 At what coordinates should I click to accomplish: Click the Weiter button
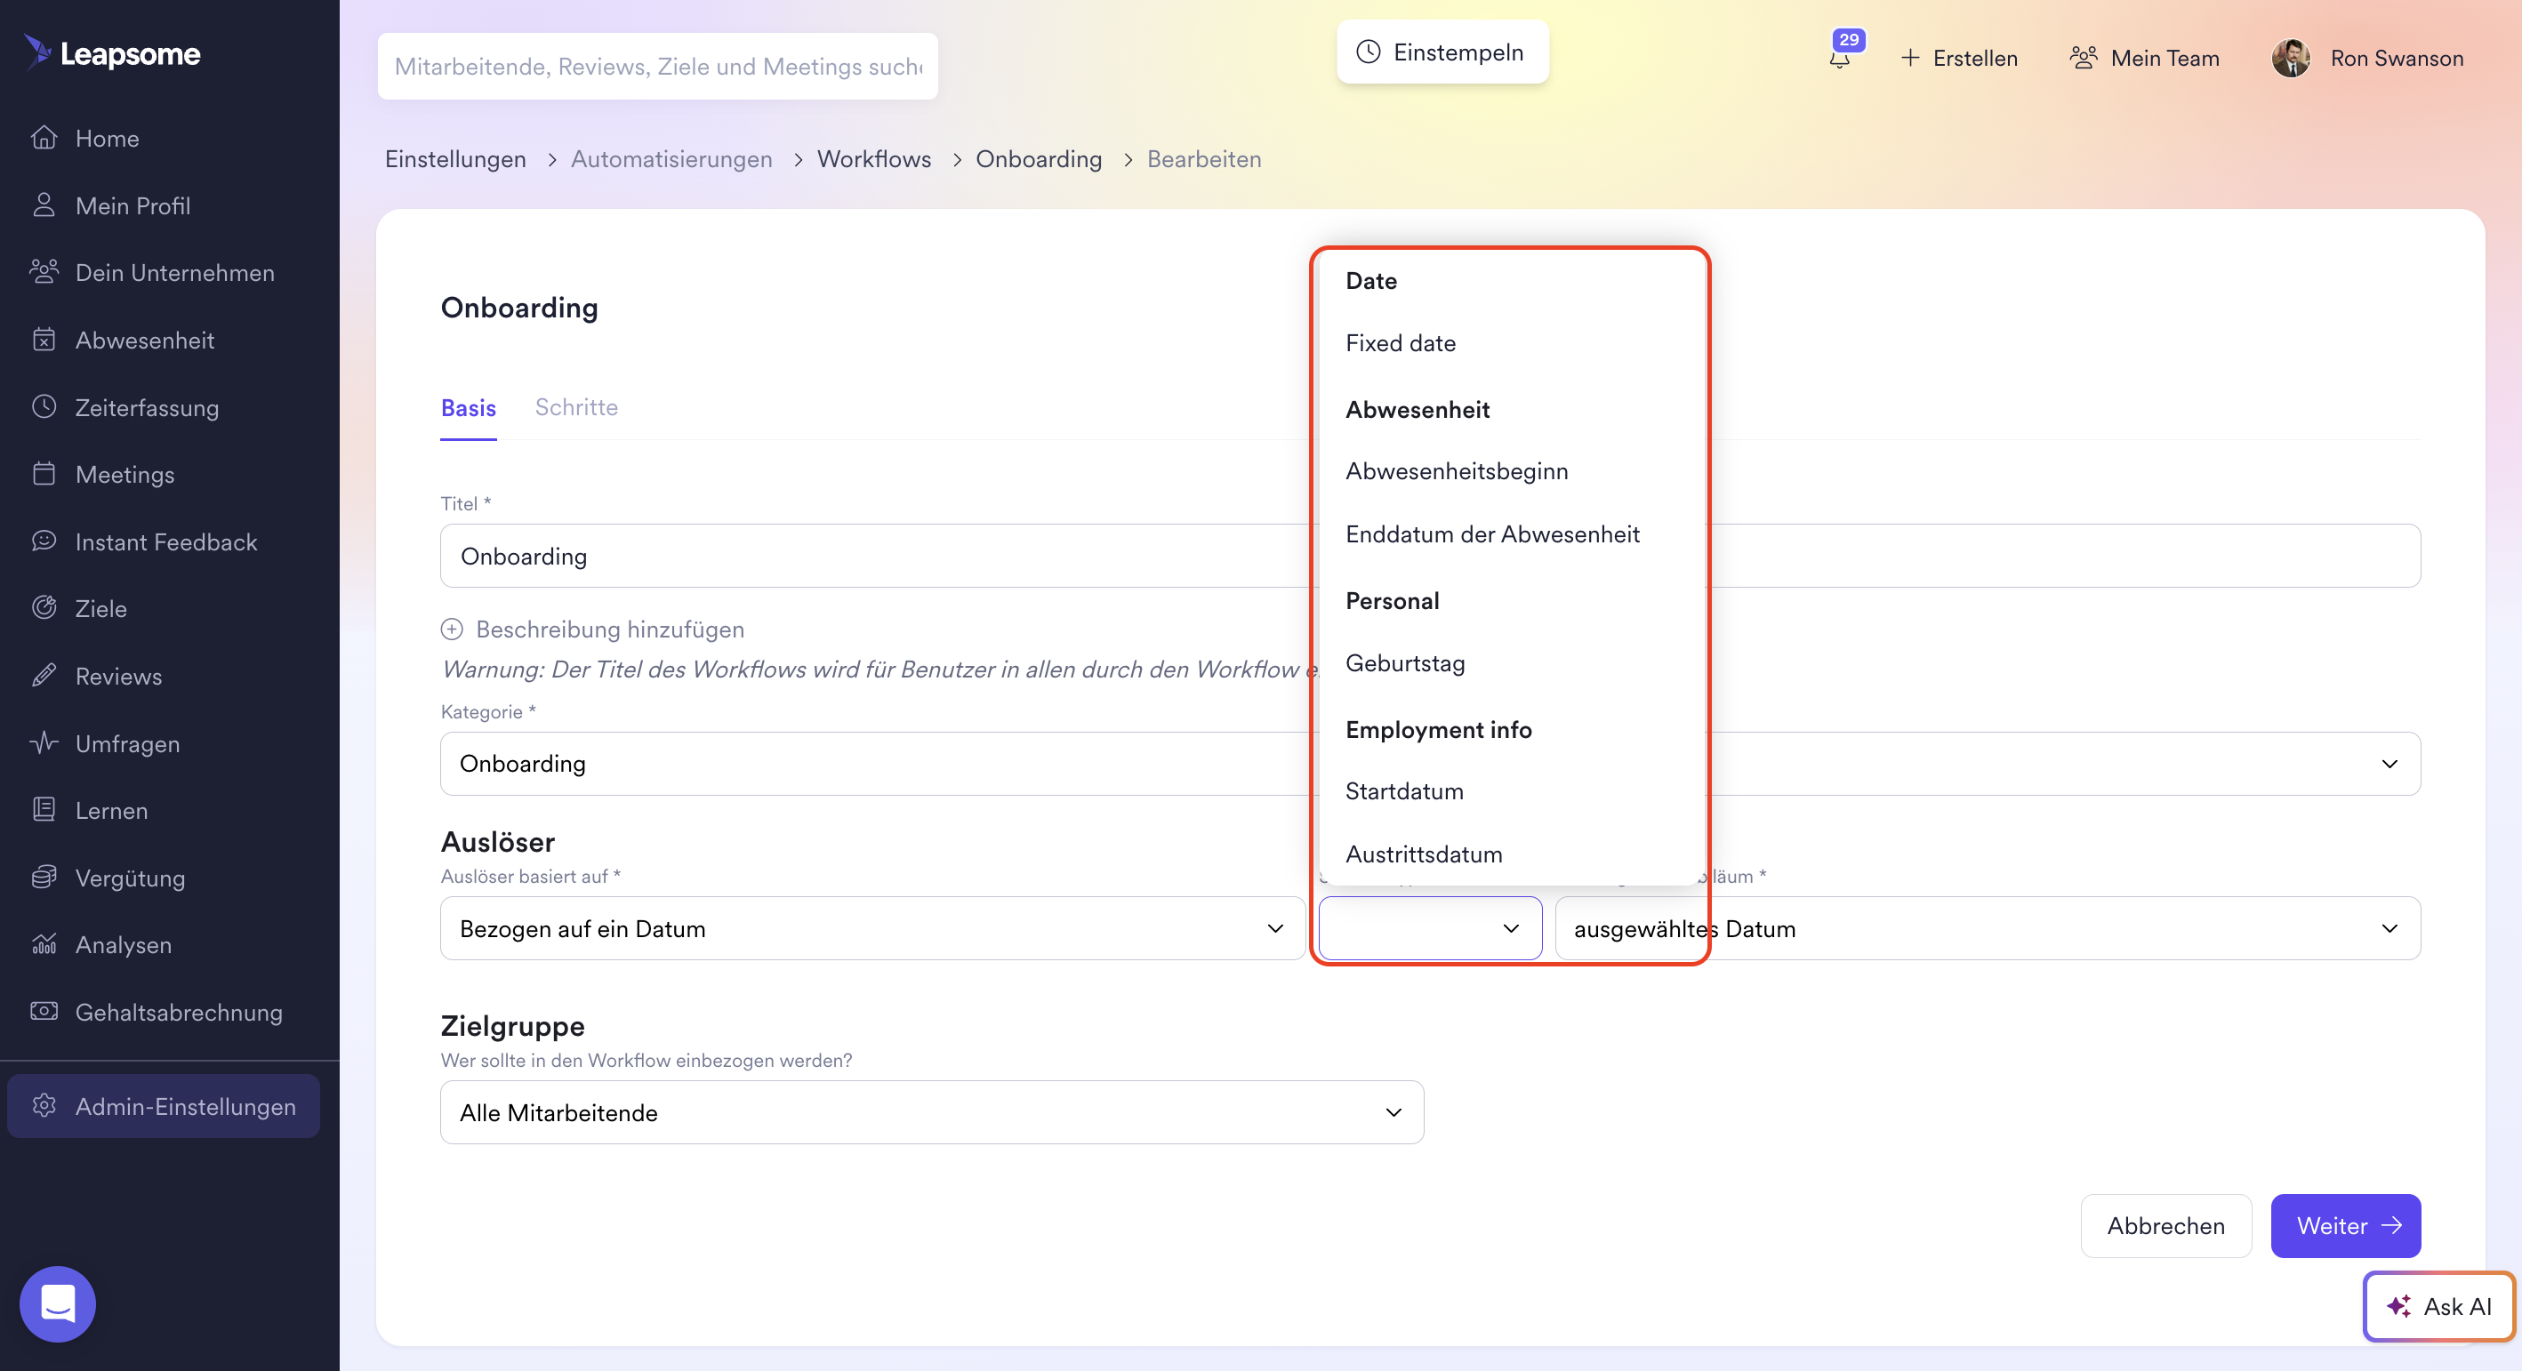(2345, 1226)
